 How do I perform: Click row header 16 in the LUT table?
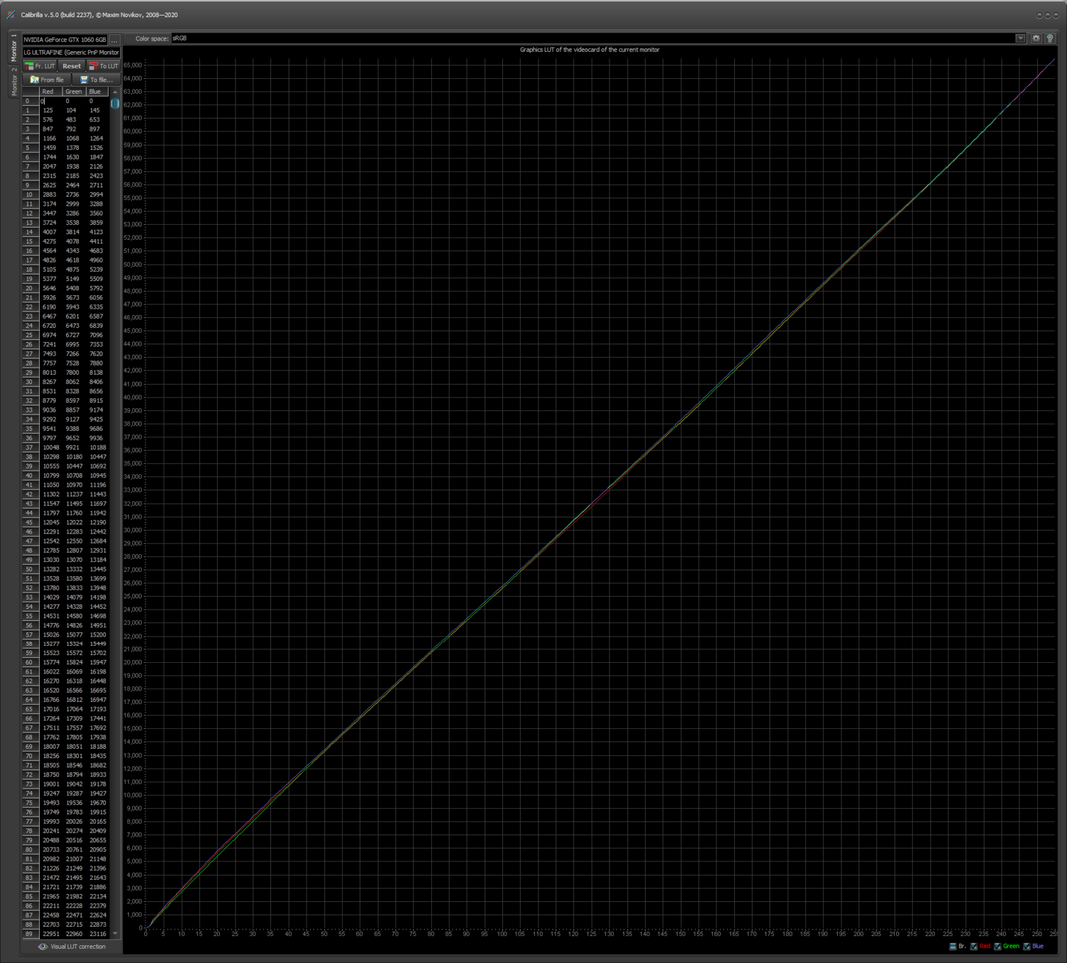pos(30,251)
